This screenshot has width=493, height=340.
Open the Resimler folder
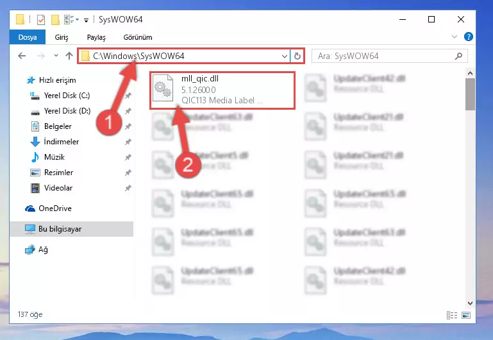tap(58, 173)
